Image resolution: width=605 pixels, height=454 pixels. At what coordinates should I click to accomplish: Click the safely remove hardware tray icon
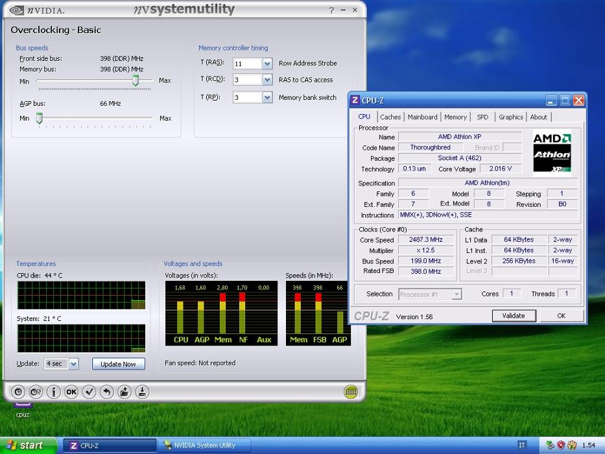551,445
